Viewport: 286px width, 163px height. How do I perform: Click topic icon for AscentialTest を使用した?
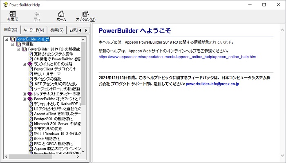coord(31,114)
